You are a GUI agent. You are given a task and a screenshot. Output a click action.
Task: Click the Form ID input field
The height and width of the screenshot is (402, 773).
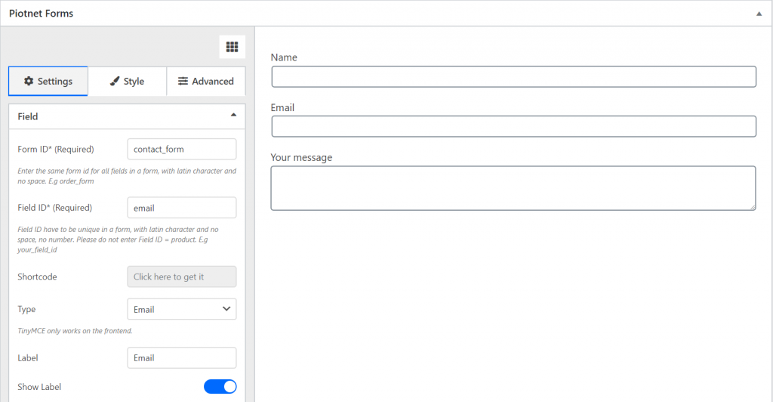pyautogui.click(x=182, y=149)
